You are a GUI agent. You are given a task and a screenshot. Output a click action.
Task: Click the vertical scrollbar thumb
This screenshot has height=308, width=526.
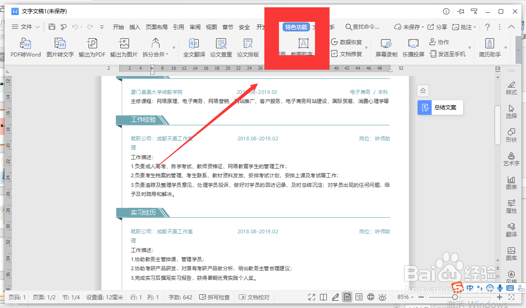(x=498, y=125)
